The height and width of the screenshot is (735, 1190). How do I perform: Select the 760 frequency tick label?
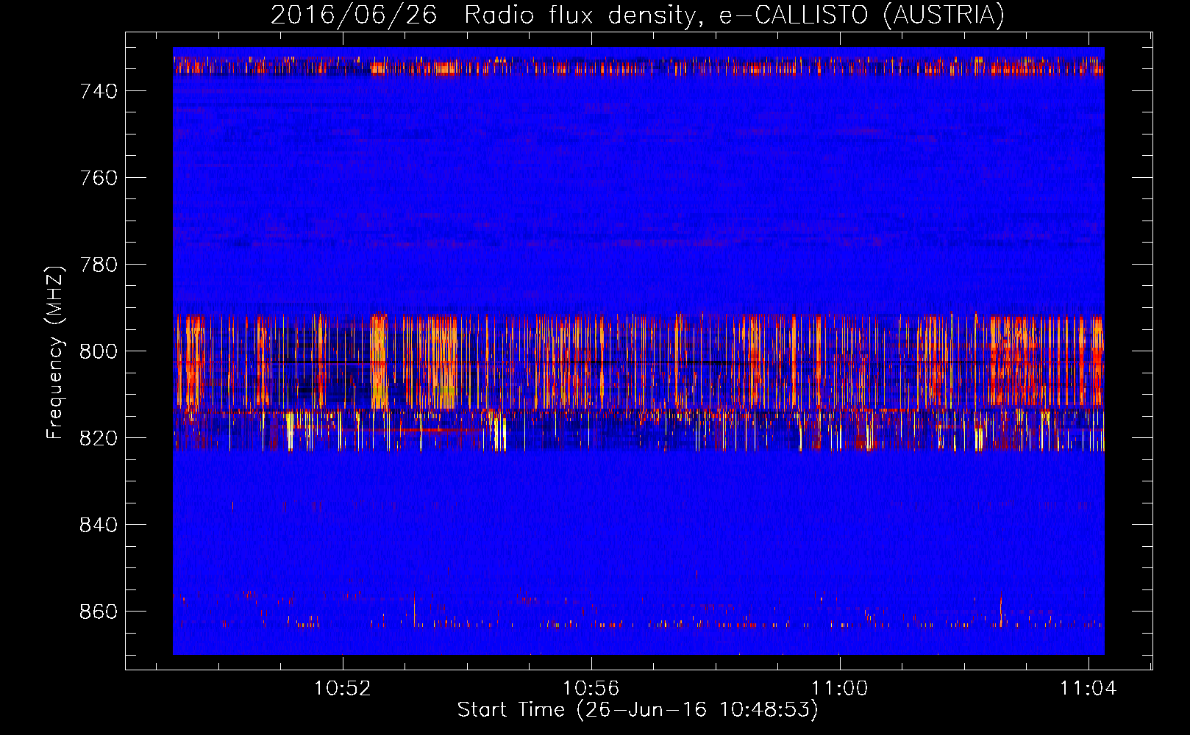[x=99, y=178]
